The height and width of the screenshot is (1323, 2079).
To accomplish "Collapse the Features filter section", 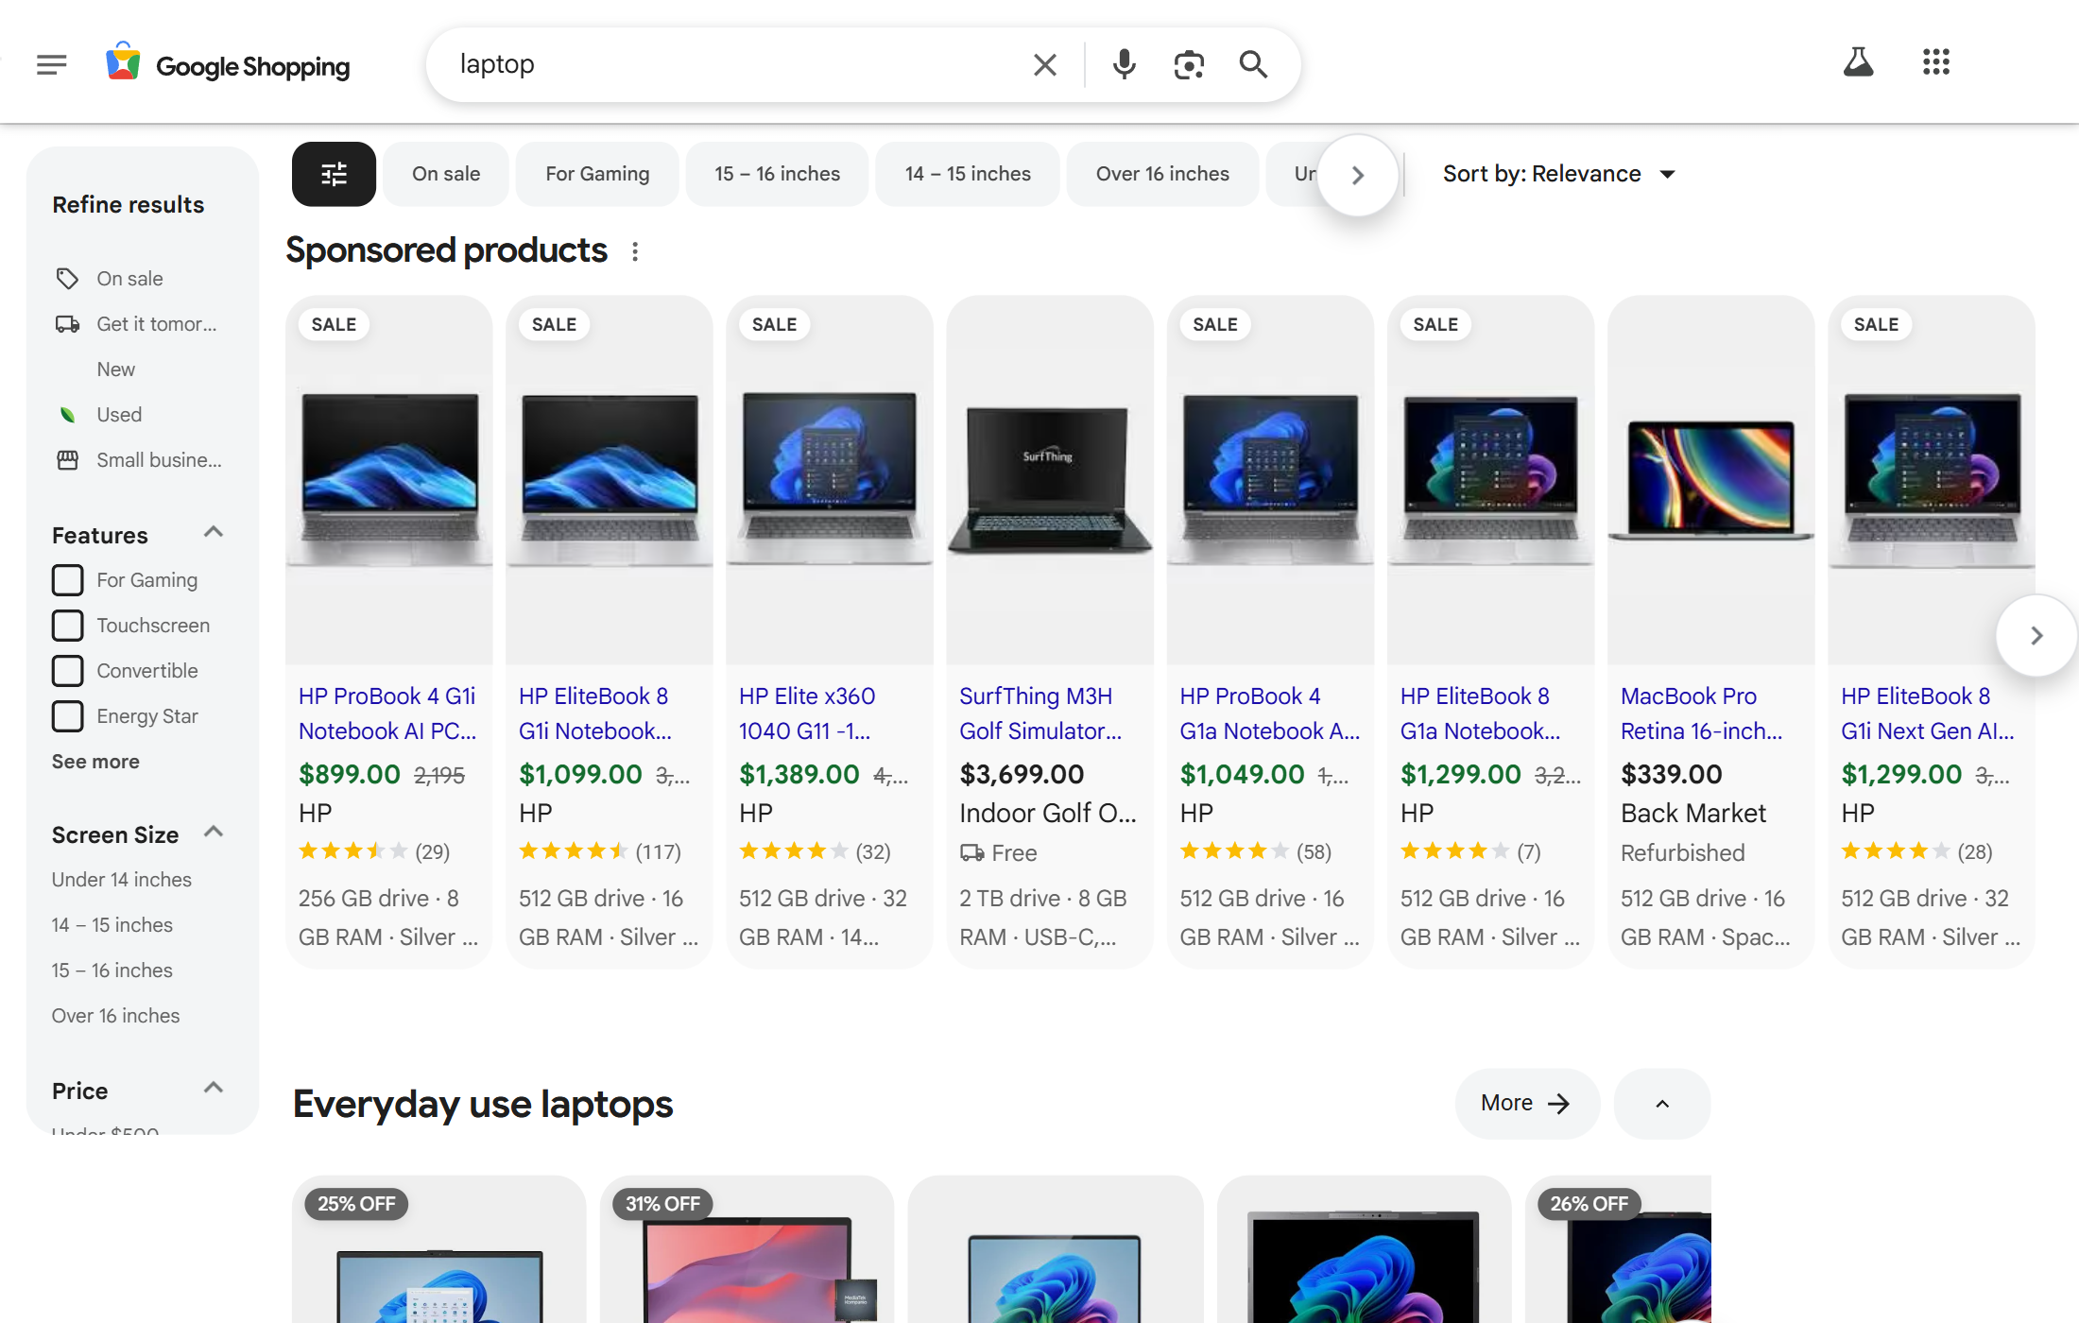I will click(214, 533).
